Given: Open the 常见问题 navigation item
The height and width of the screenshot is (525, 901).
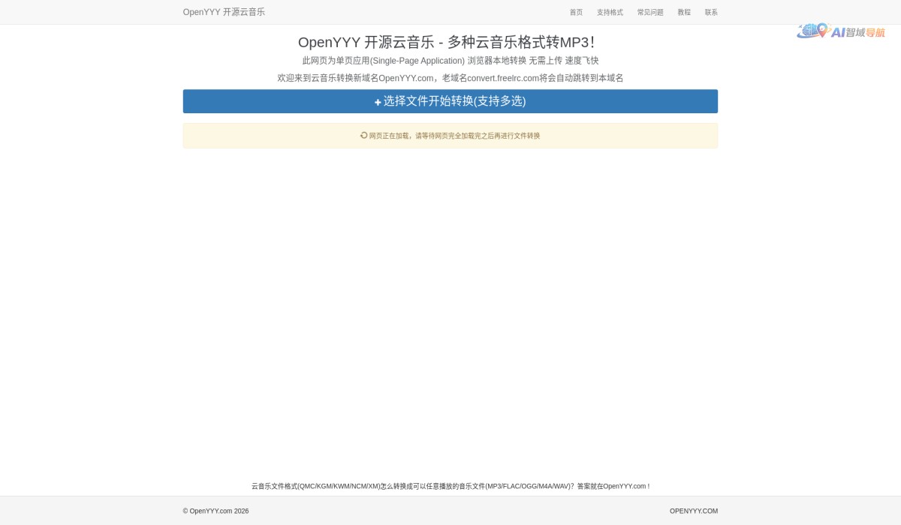Looking at the screenshot, I should click(x=649, y=12).
